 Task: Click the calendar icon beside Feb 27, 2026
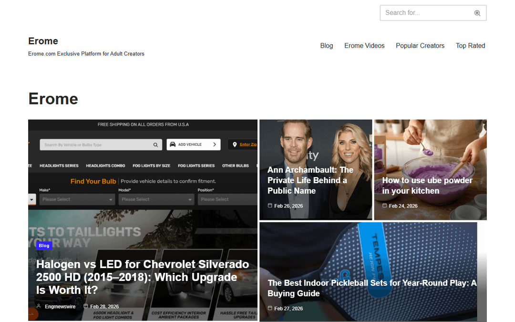tap(270, 308)
